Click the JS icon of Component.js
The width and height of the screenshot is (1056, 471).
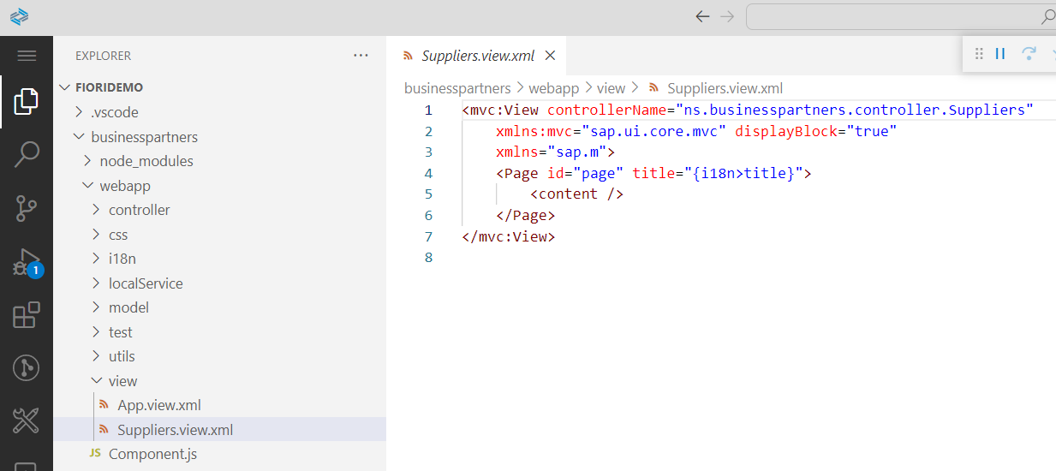coord(95,454)
